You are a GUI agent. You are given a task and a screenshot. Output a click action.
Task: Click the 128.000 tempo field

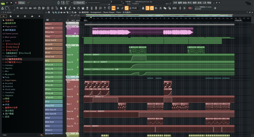(21, 3)
